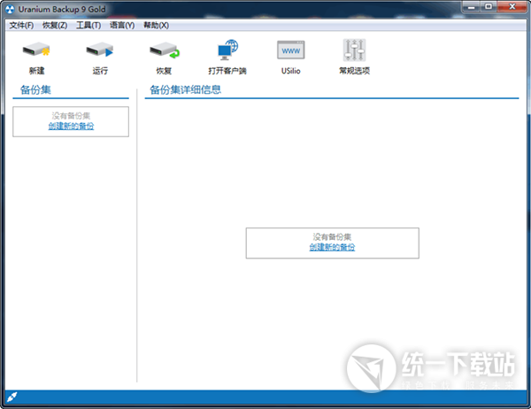Click the Uranium Backup title bar app icon
Image resolution: width=531 pixels, height=409 pixels.
(x=12, y=10)
